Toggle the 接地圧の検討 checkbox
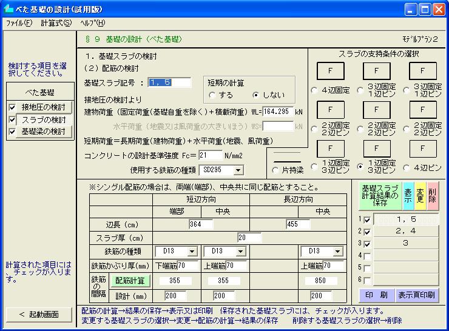 (13, 107)
